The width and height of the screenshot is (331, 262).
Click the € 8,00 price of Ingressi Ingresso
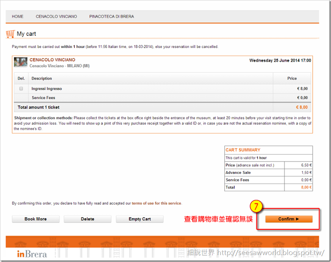(302, 89)
